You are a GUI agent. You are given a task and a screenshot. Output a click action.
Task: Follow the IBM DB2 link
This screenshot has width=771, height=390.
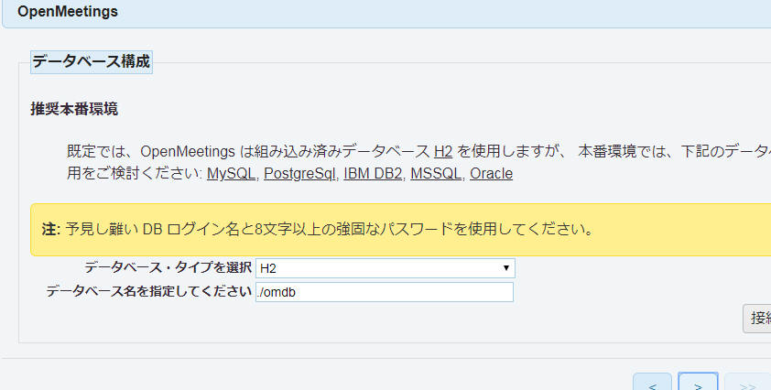tap(373, 173)
